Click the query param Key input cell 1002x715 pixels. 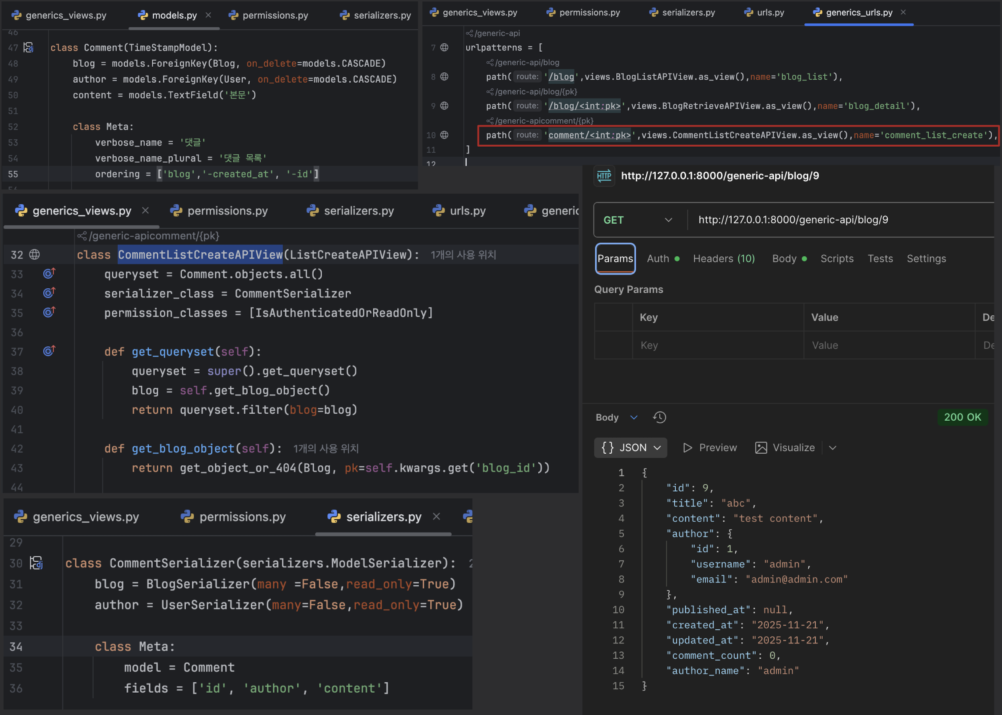click(718, 345)
